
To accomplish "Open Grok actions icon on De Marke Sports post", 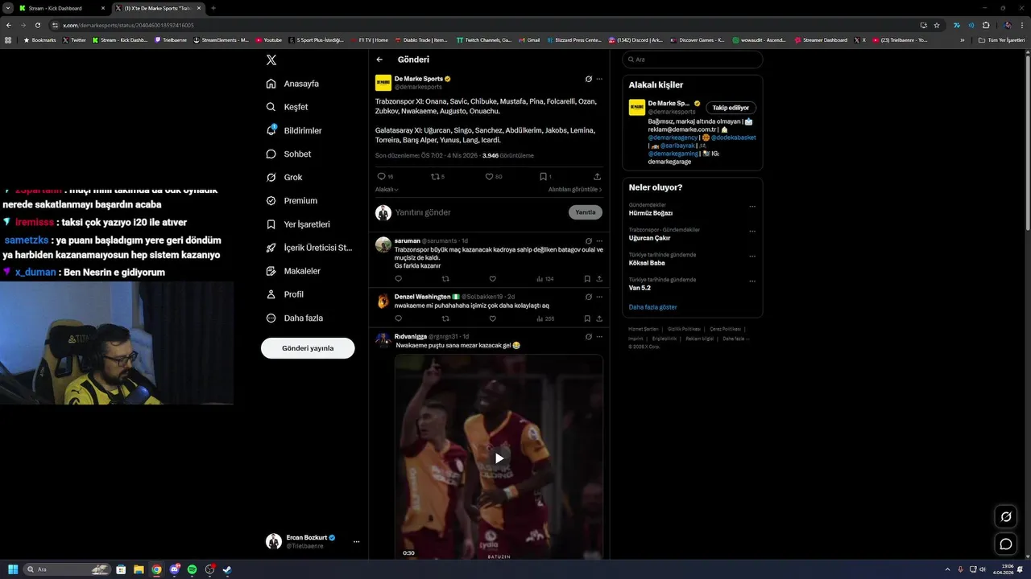I will point(589,79).
